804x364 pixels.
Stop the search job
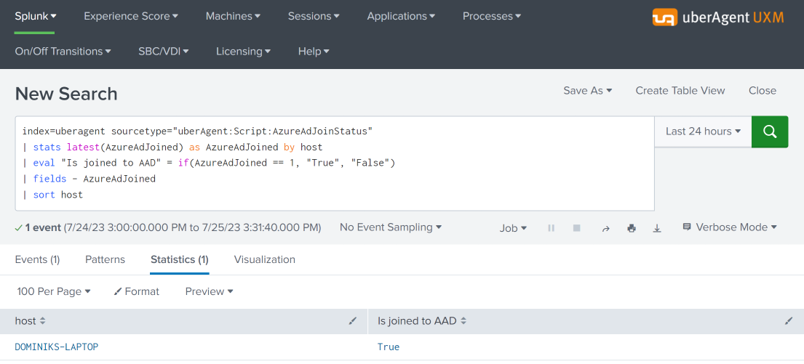click(x=577, y=228)
